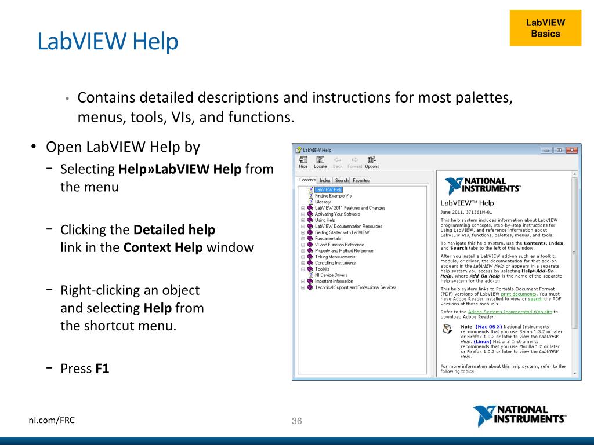Click the slide's footer National Instruments logo
Image resolution: width=594 pixels, height=445 pixels.
[x=519, y=415]
